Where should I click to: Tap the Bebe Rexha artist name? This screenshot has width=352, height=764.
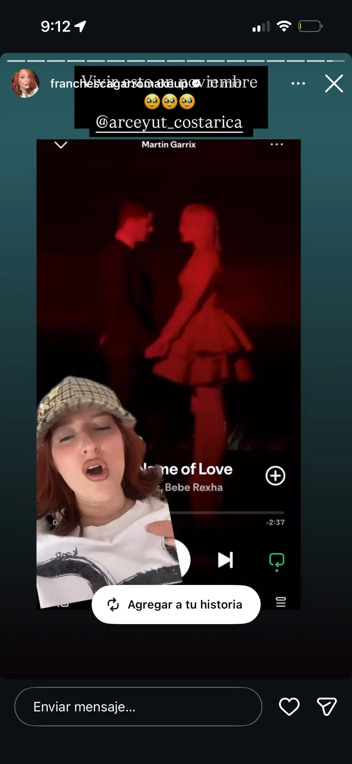[193, 488]
